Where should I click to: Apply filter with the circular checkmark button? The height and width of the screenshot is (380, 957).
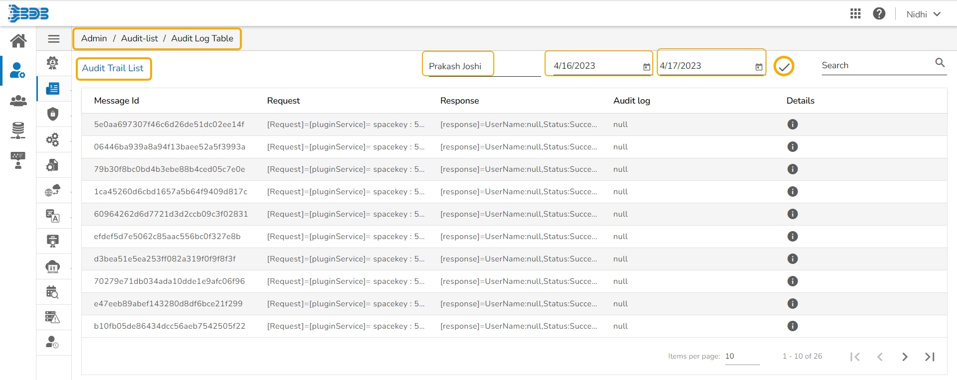click(x=783, y=66)
